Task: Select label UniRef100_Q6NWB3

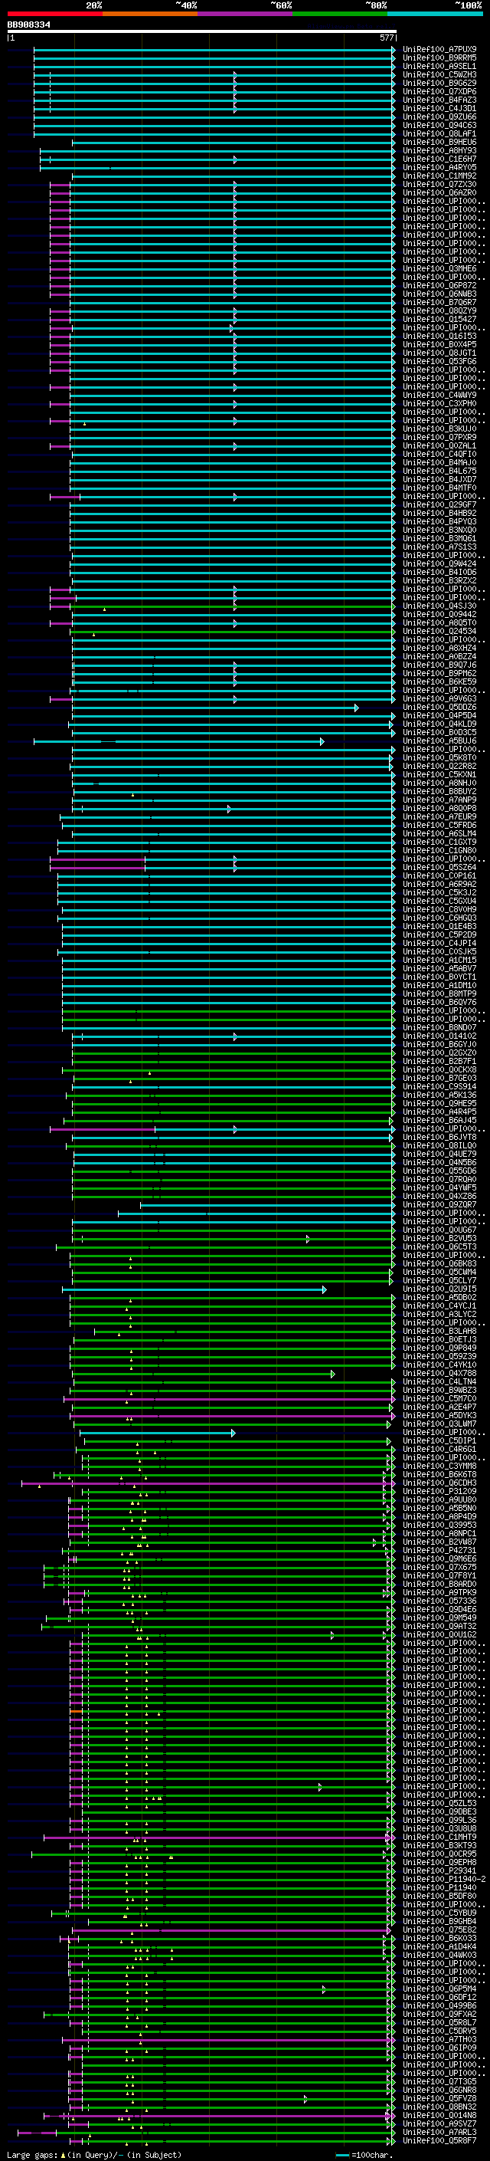Action: (439, 294)
